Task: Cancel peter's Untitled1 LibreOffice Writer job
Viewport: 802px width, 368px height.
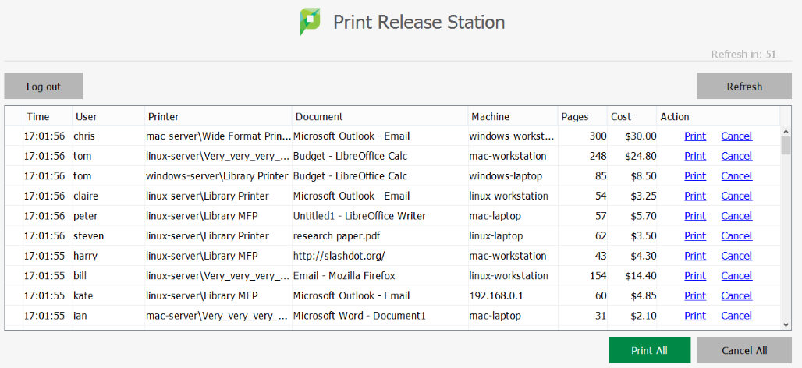Action: pyautogui.click(x=736, y=216)
